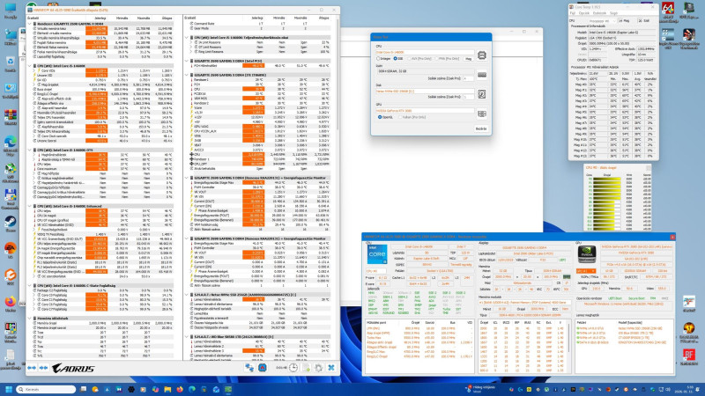Click the Jelenlegi column header in left sensor pane
Screen dimensions: 705x396
[x=100, y=18]
